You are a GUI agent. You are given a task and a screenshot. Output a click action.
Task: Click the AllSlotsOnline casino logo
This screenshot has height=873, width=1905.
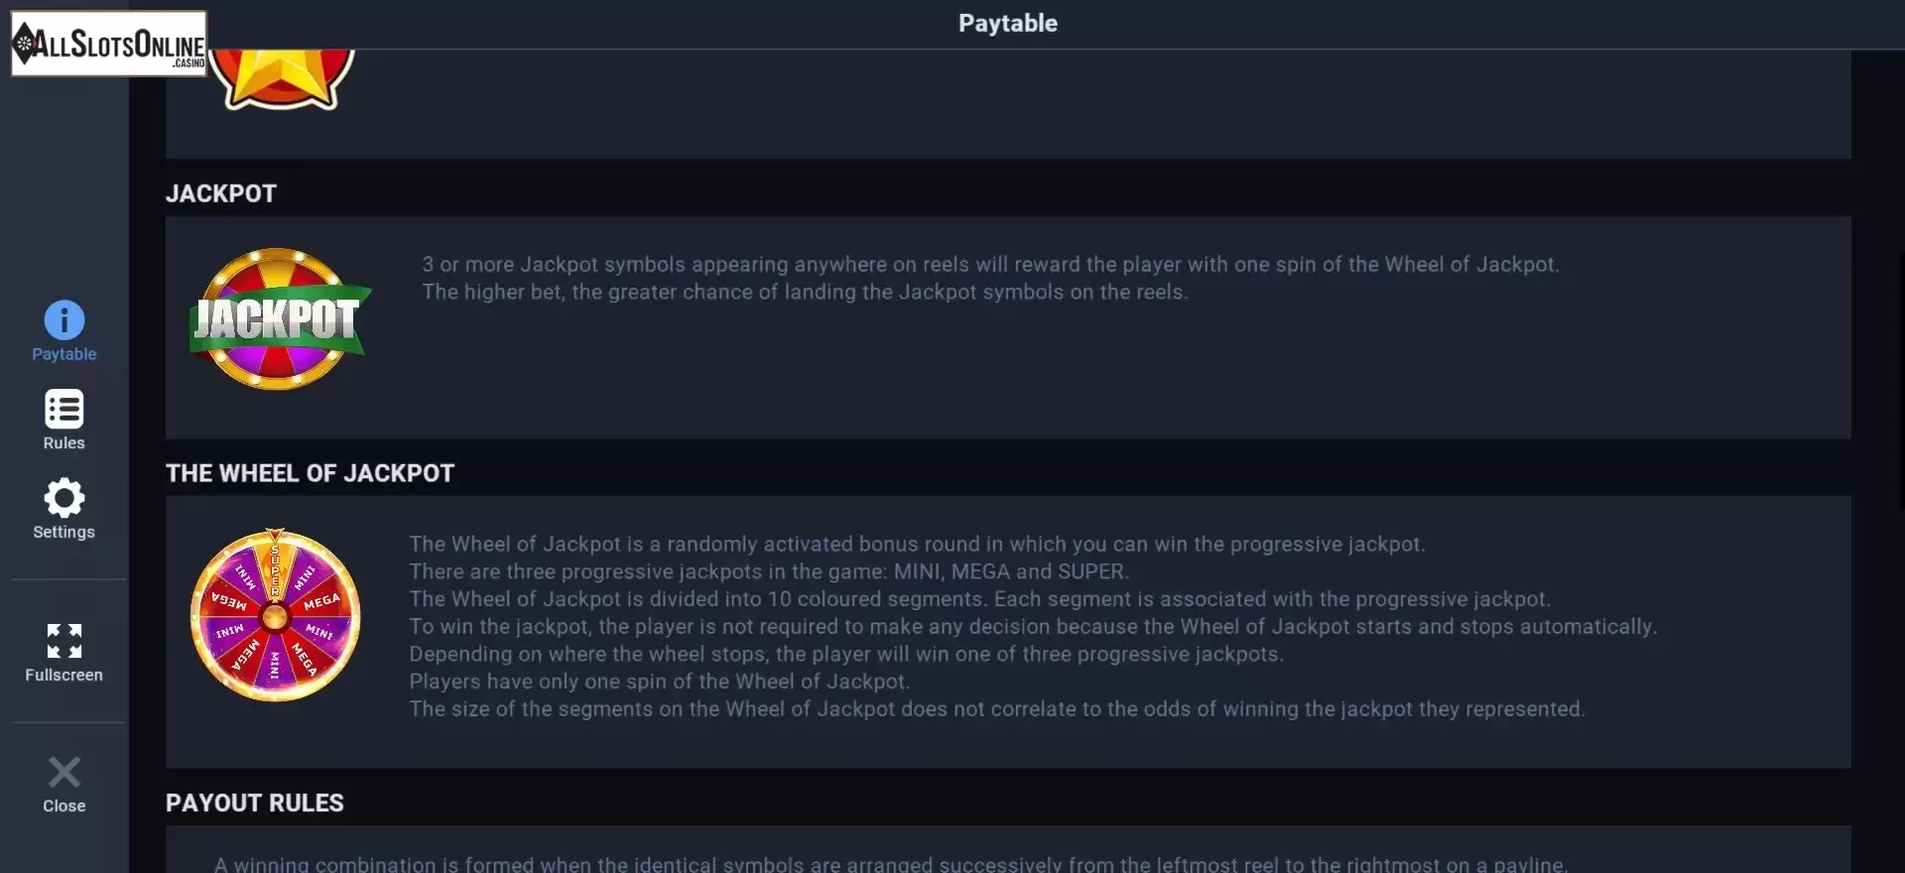click(109, 44)
